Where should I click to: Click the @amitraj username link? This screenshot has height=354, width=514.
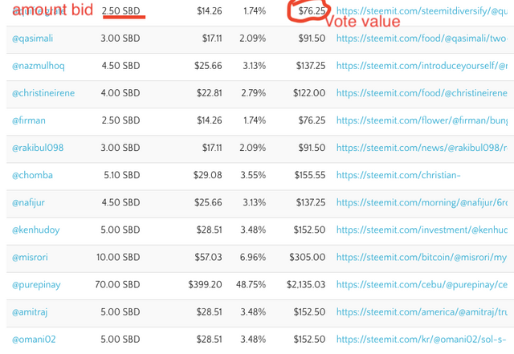pos(31,311)
